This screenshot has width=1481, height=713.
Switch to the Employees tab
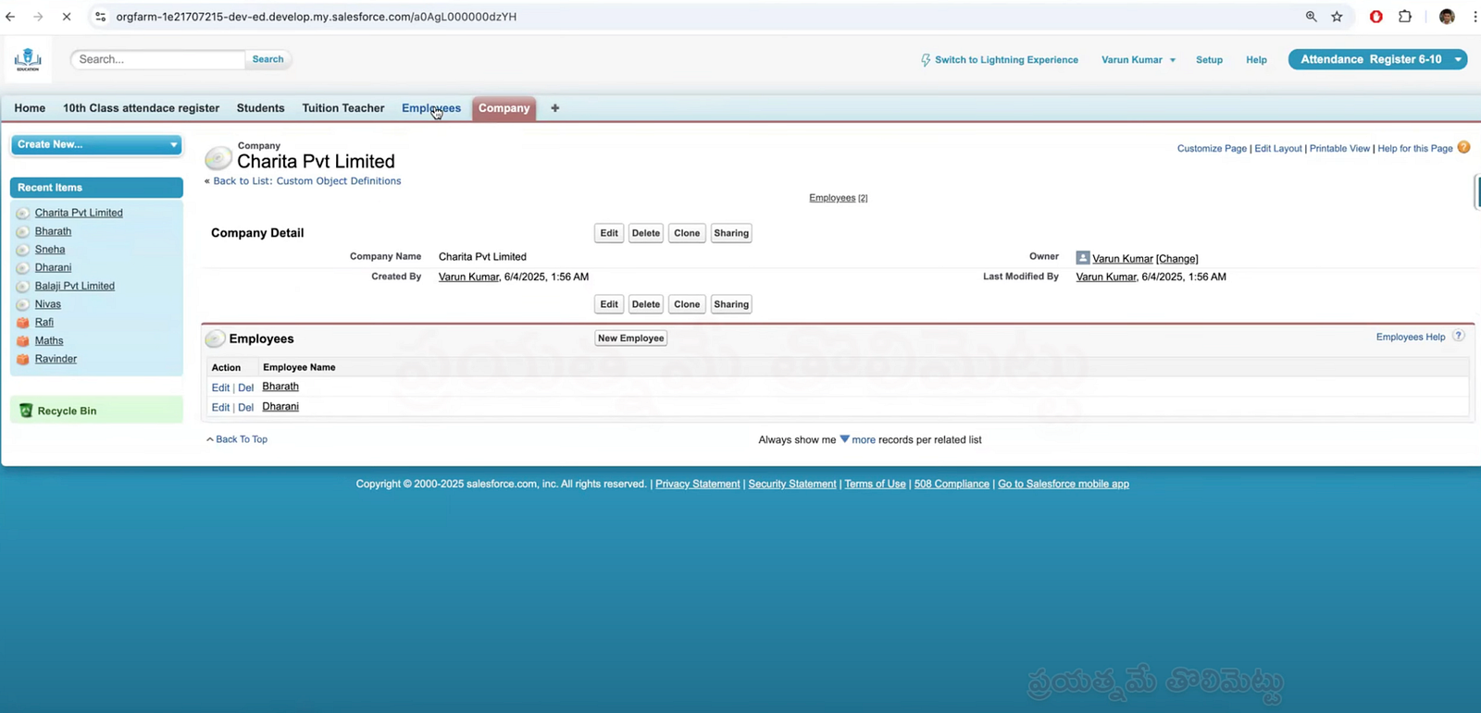pyautogui.click(x=430, y=108)
